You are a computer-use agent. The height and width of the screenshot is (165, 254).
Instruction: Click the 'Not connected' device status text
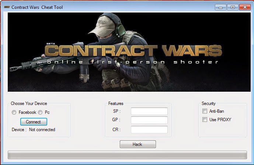tap(42, 130)
